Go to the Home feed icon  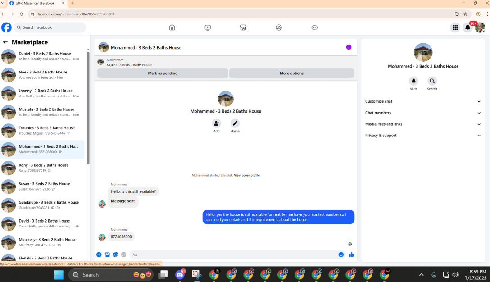pos(172,27)
